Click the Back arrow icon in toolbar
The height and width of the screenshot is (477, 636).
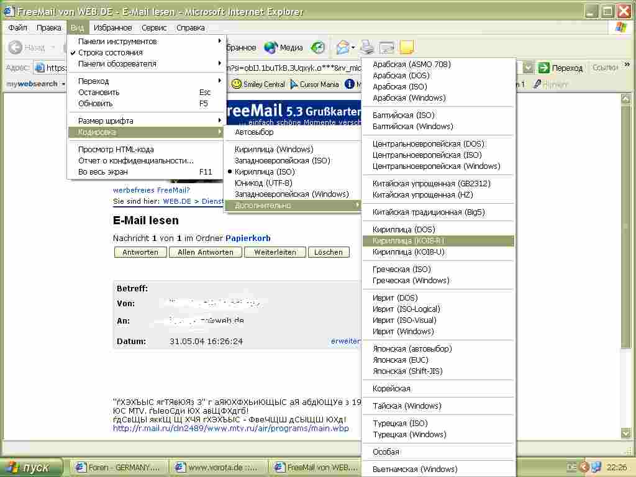tap(16, 47)
